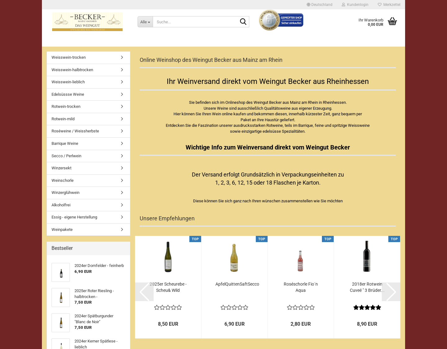This screenshot has height=349, width=447.
Task: Open Essig - eigene Herstellung category
Action: tap(88, 217)
